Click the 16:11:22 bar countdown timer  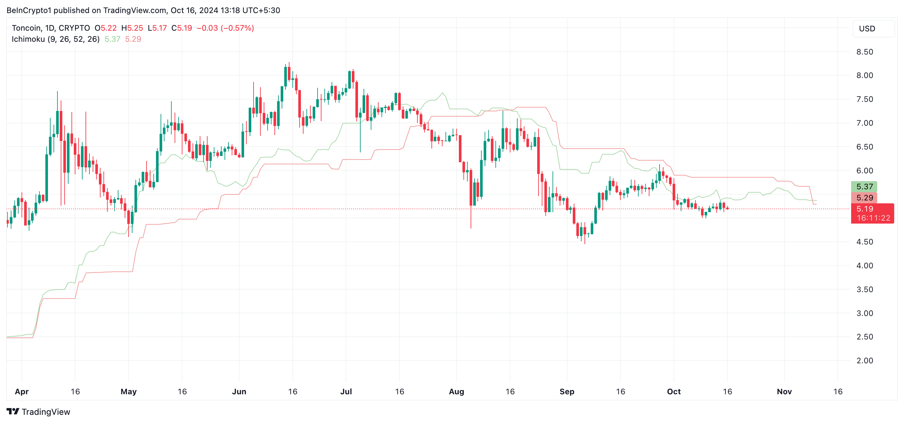(x=873, y=218)
